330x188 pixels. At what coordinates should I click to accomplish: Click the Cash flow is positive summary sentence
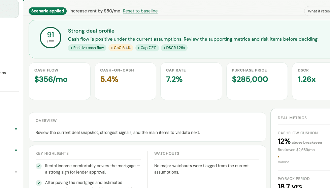tap(193, 39)
